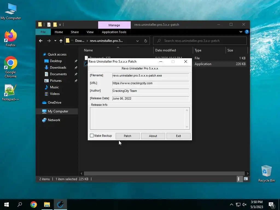Open Recent locations dropdown arrow
This screenshot has height=210, width=280.
tap(55, 41)
